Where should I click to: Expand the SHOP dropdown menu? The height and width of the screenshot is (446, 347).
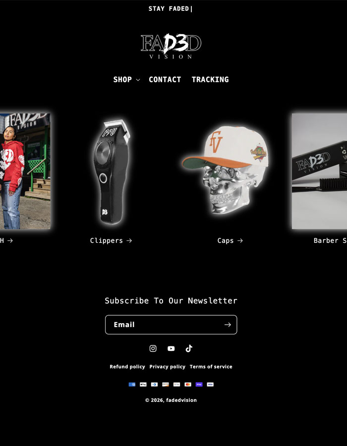pyautogui.click(x=126, y=80)
